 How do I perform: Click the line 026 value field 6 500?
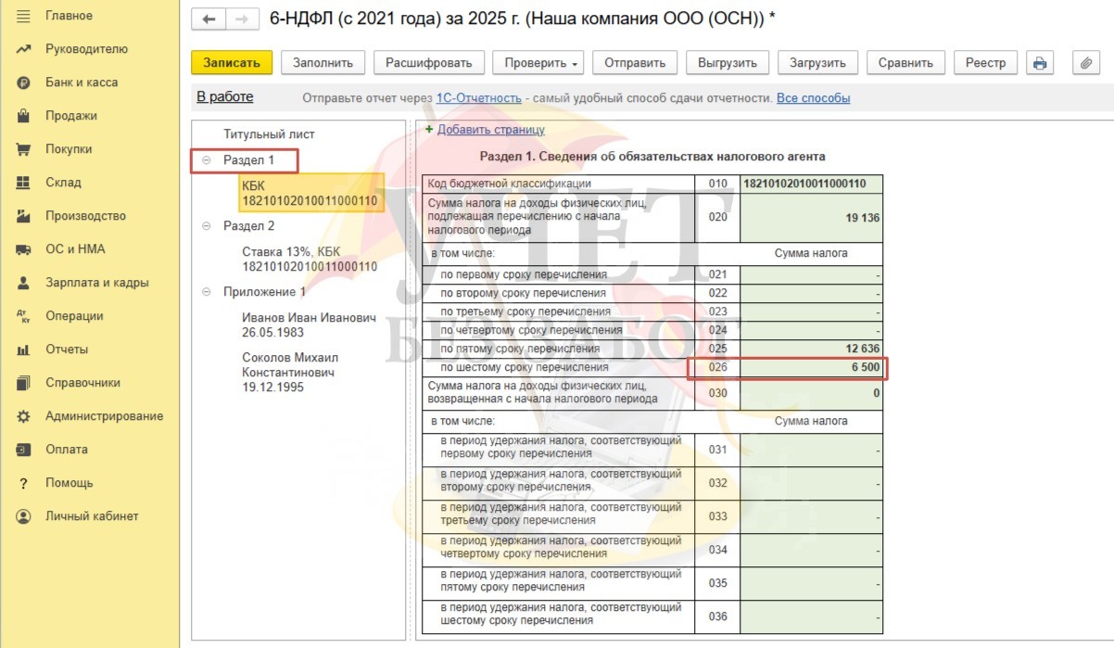[x=812, y=368]
